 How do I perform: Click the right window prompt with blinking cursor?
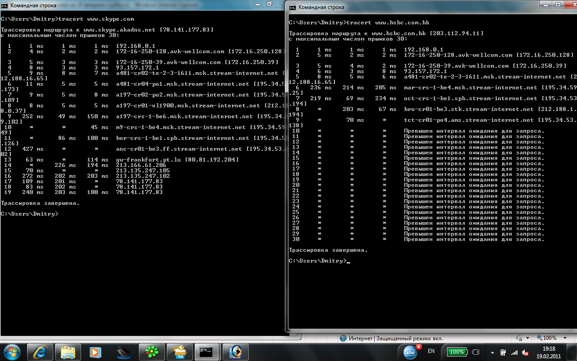pos(319,261)
